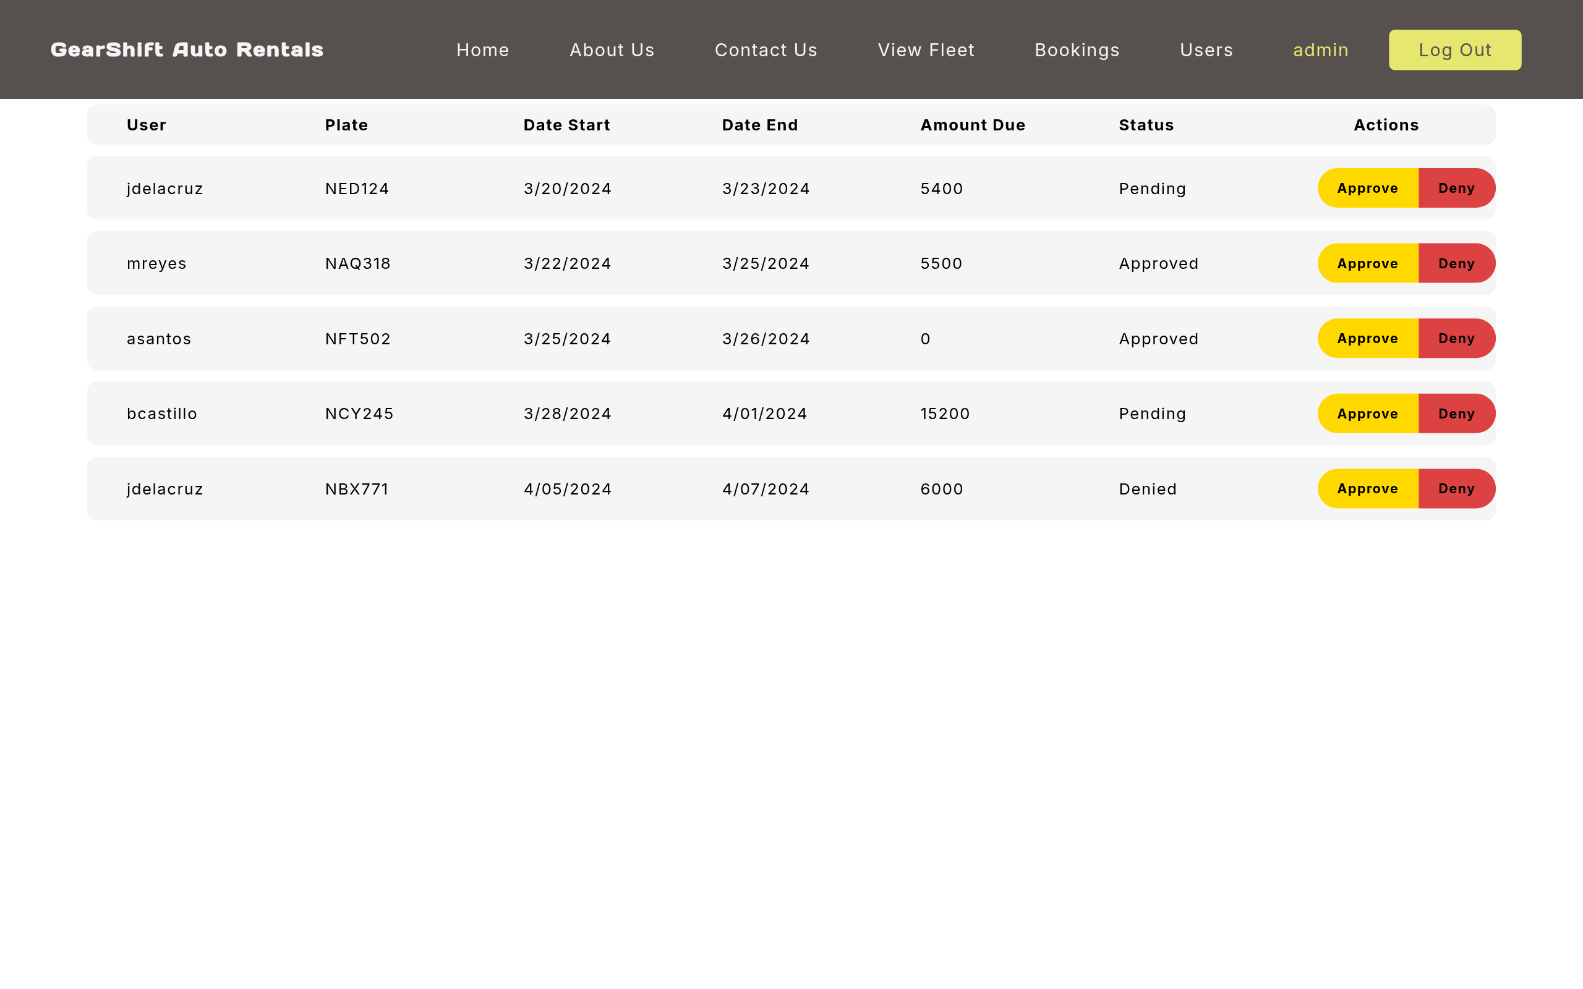Click the Date End column header
The width and height of the screenshot is (1583, 989).
(760, 125)
